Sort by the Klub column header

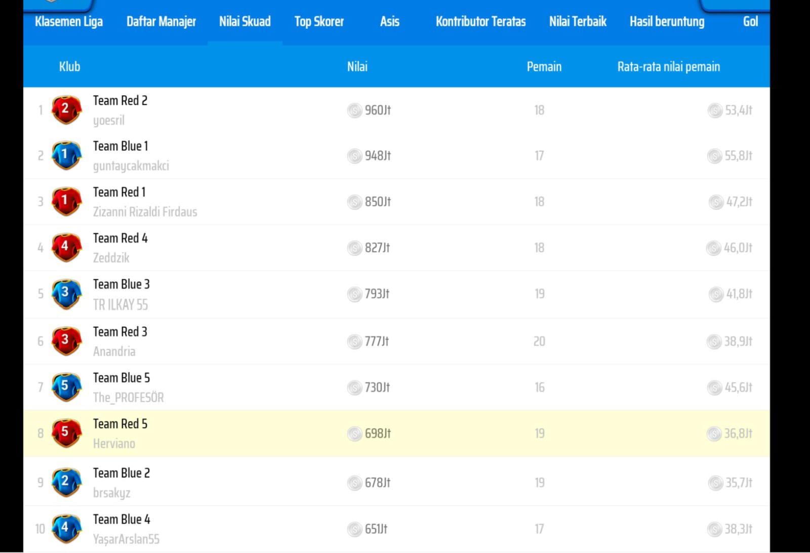click(70, 67)
